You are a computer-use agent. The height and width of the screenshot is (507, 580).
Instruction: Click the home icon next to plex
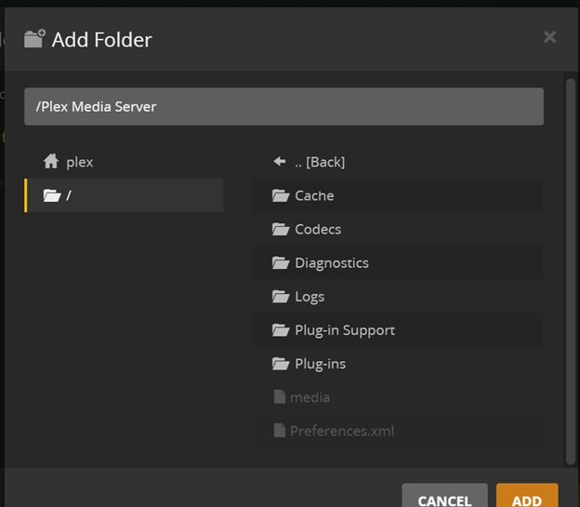51,162
